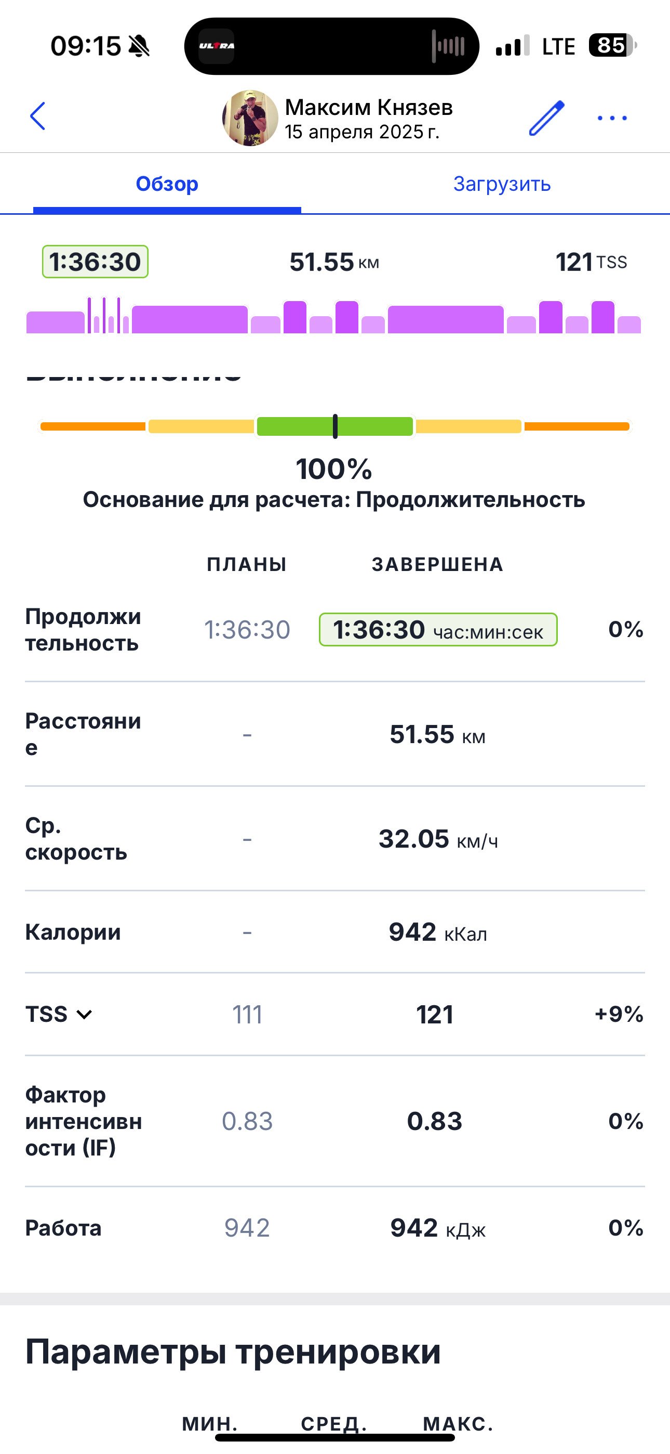Switch to the Обзор tab
This screenshot has width=670, height=1454.
pyautogui.click(x=167, y=184)
